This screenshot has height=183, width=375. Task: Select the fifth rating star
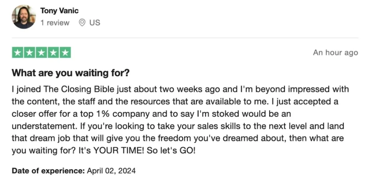65,52
